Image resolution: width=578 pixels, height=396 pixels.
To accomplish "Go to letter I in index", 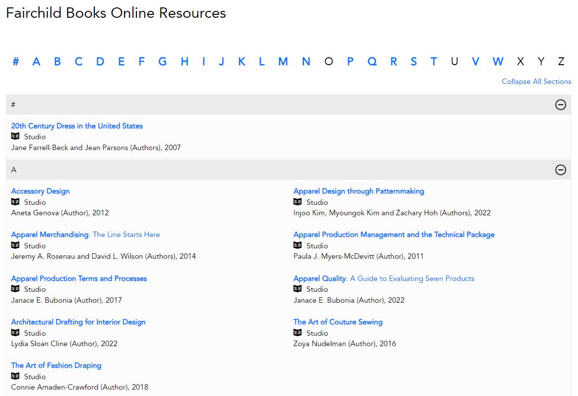I will [x=204, y=61].
